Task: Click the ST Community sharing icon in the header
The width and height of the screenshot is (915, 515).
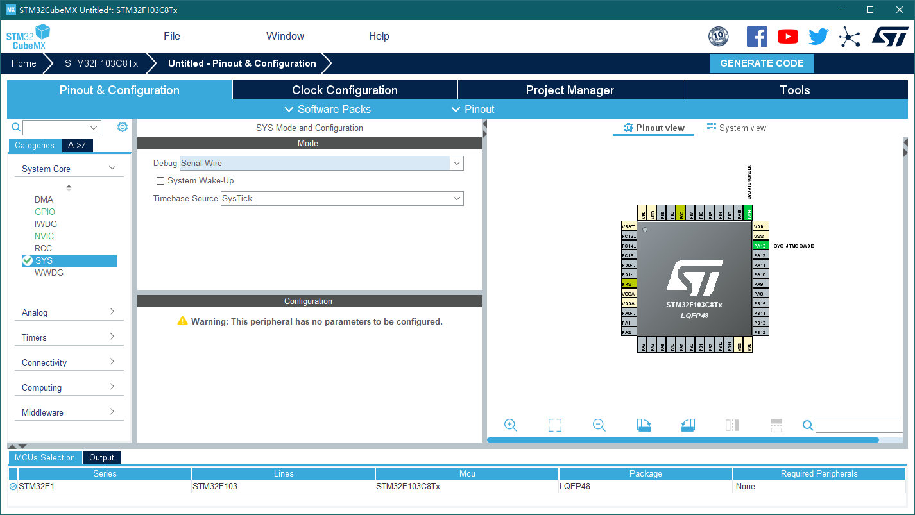Action: point(850,37)
